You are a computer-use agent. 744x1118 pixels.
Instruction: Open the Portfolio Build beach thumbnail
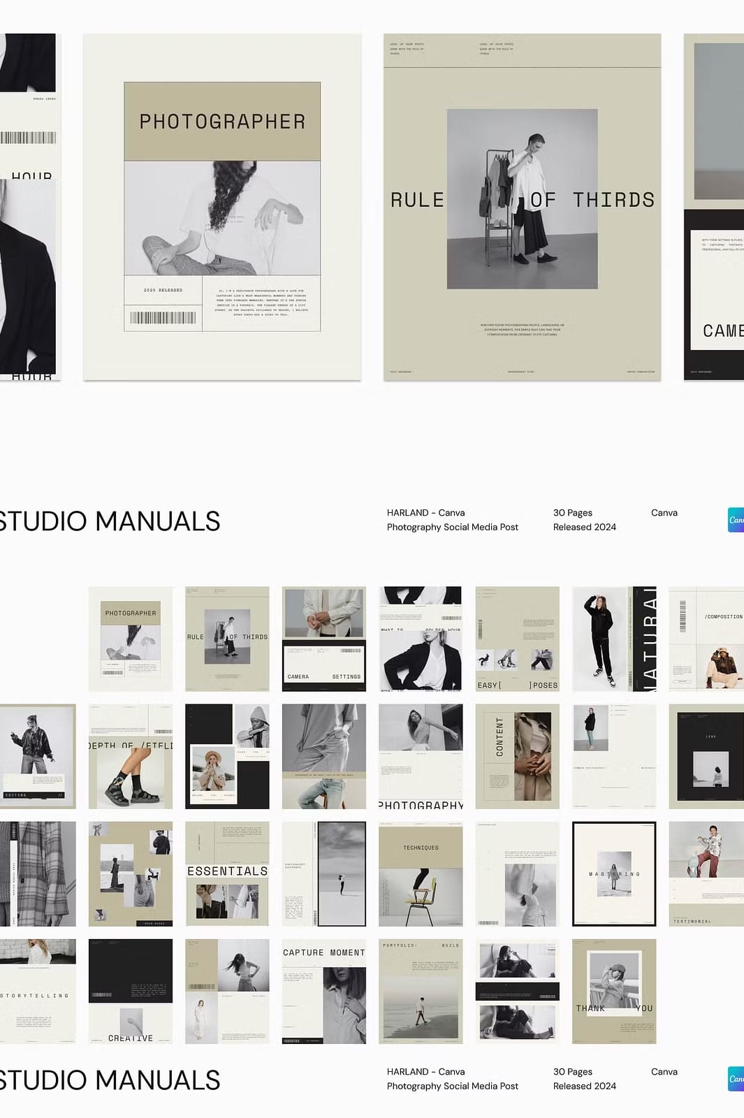pos(421,991)
